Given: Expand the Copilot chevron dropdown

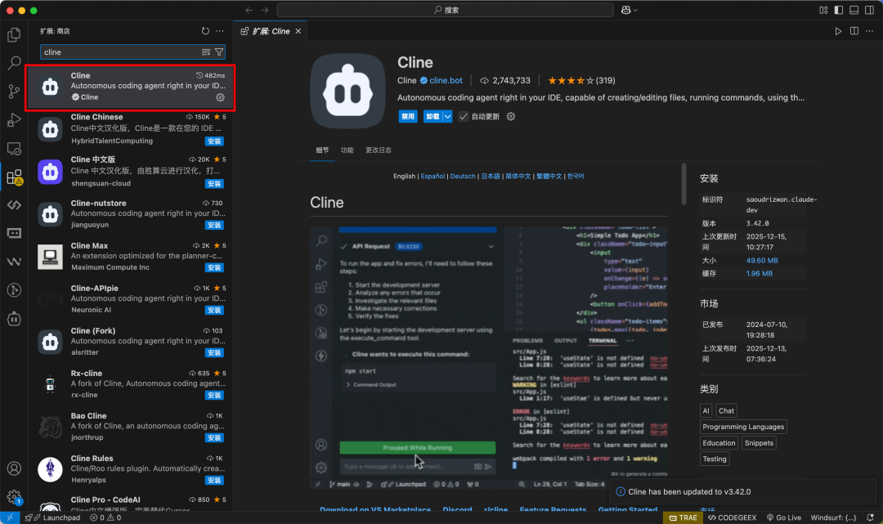Looking at the screenshot, I should coord(636,10).
